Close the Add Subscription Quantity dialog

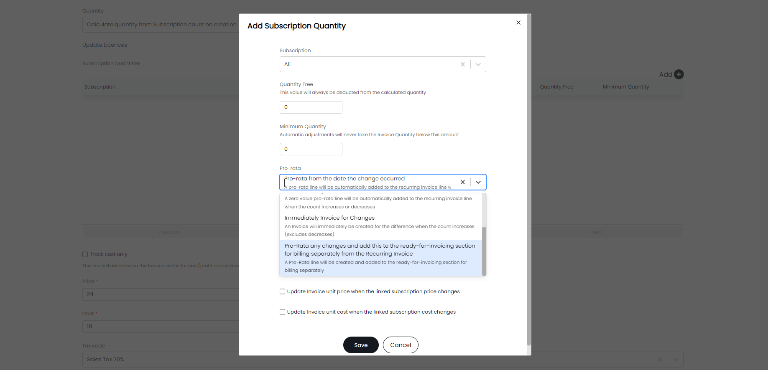[x=518, y=23]
